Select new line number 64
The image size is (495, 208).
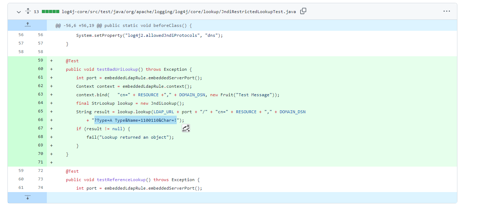40,103
